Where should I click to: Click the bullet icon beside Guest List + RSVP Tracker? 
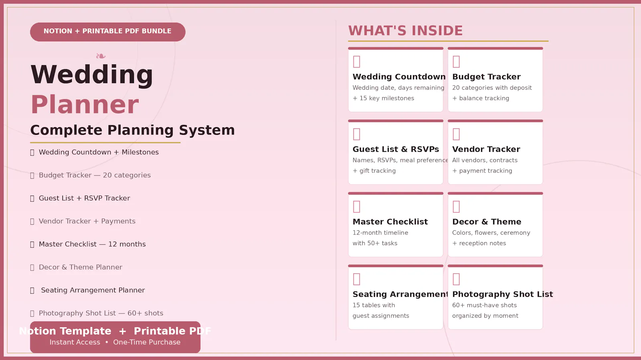click(x=32, y=198)
